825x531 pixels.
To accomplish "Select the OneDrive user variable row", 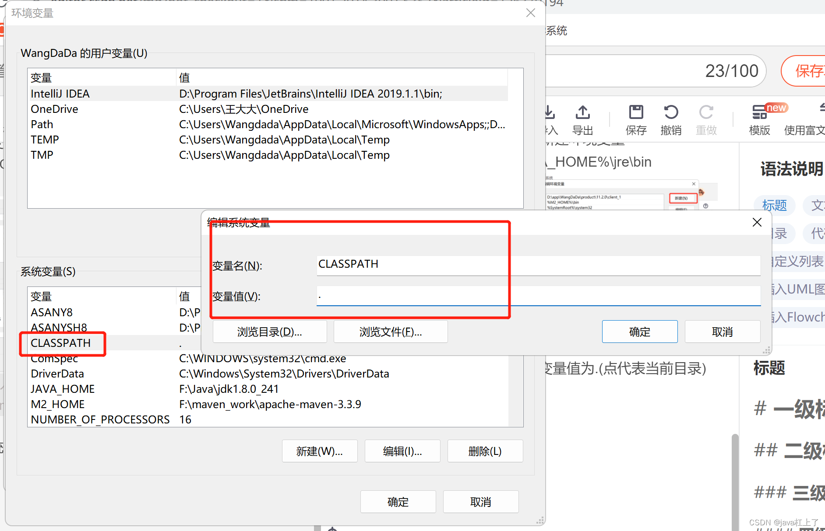I will click(x=268, y=109).
